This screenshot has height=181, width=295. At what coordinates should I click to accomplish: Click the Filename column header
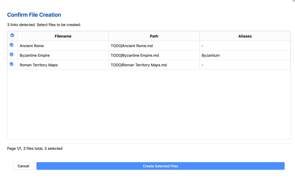pyautogui.click(x=63, y=36)
